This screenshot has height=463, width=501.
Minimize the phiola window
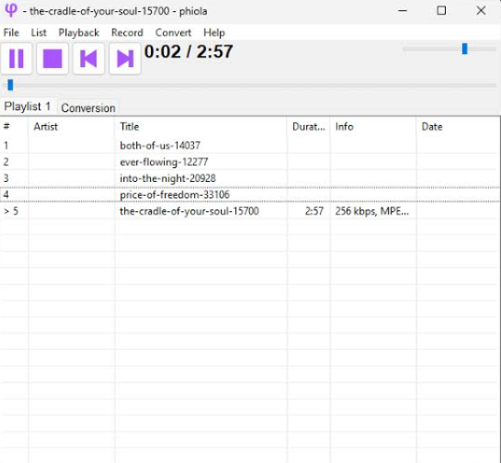pos(403,10)
